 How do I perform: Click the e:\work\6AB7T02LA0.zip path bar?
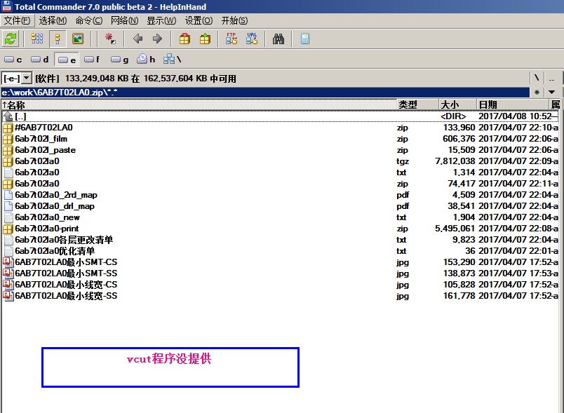[x=265, y=93]
